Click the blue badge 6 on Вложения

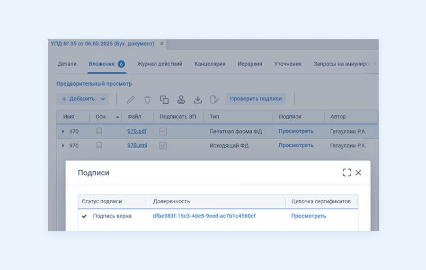[x=121, y=64]
